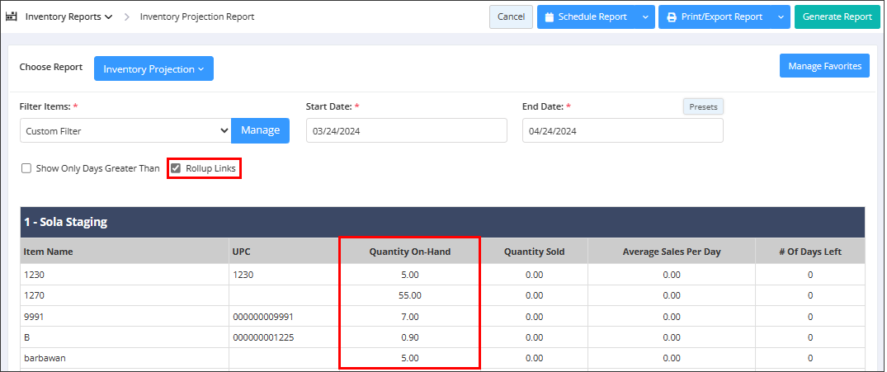Expand the Print/Export Report dropdown arrow
The height and width of the screenshot is (372, 887).
click(781, 17)
